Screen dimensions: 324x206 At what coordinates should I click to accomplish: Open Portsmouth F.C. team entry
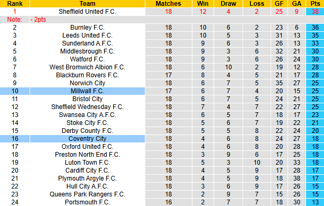point(87,202)
